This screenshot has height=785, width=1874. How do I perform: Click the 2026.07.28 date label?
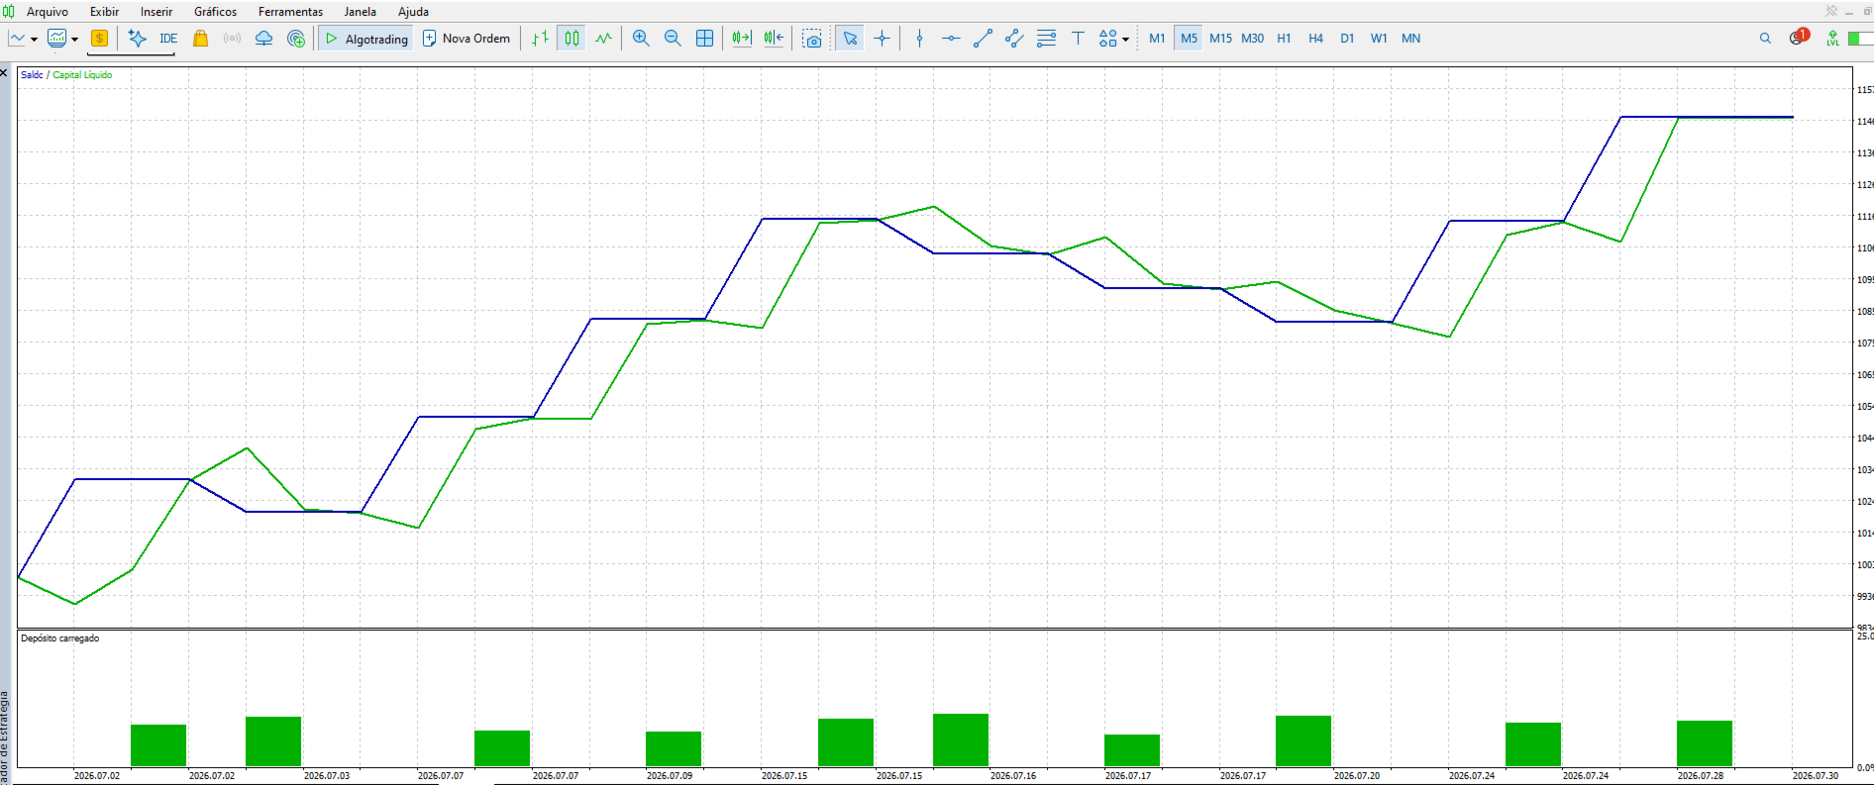[1701, 776]
